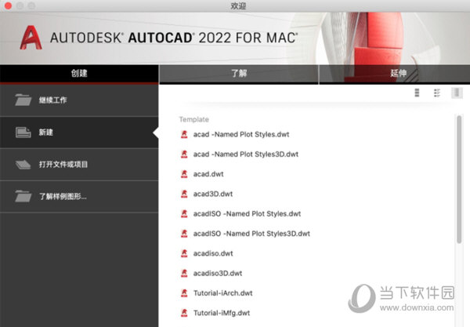Select the Tutorial-iArch.dwt template
Image resolution: width=470 pixels, height=327 pixels.
point(223,292)
